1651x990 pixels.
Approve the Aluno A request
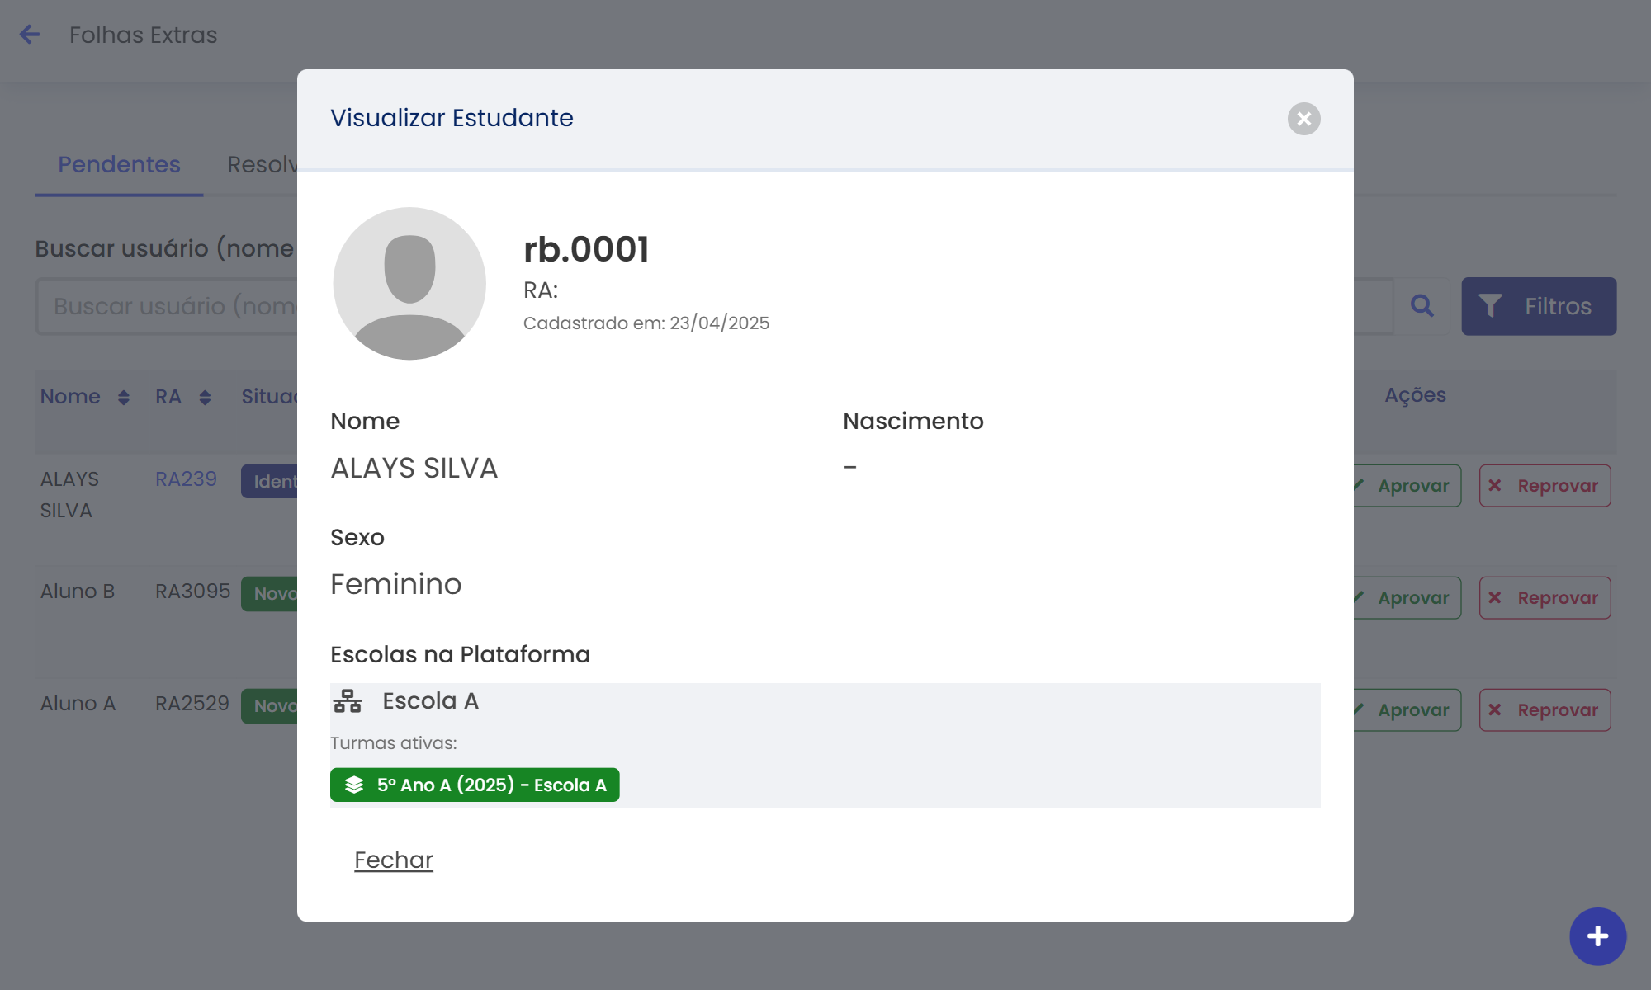pos(1407,710)
